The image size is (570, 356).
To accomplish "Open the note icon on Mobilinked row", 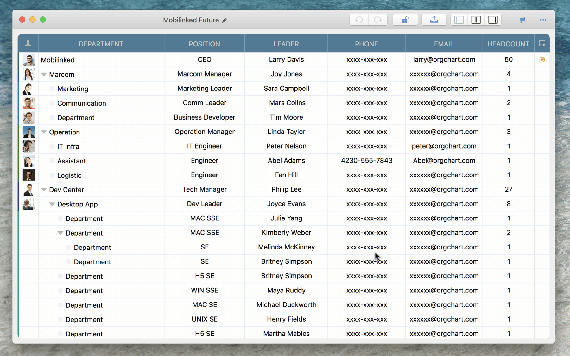I will [x=542, y=60].
